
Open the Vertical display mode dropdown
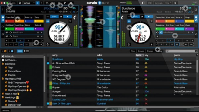(x=29, y=3)
